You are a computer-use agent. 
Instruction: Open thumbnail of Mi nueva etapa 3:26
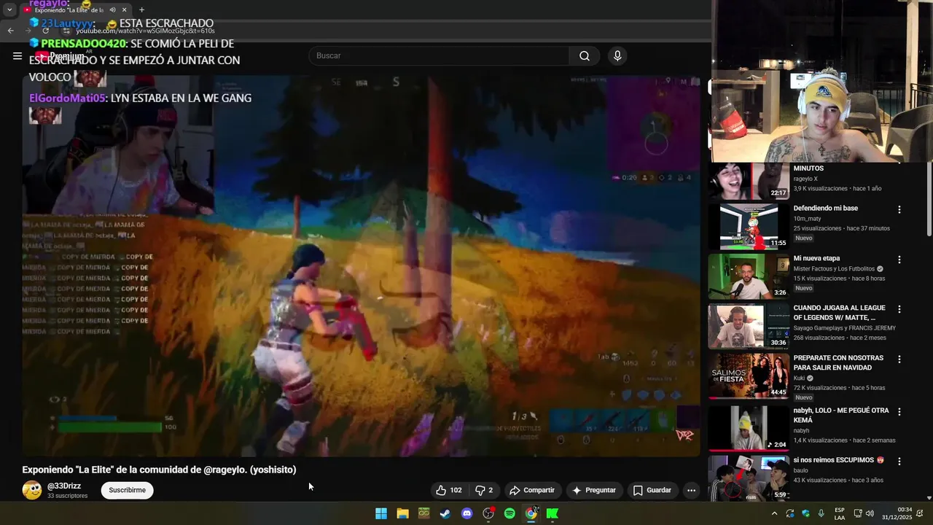(x=749, y=276)
